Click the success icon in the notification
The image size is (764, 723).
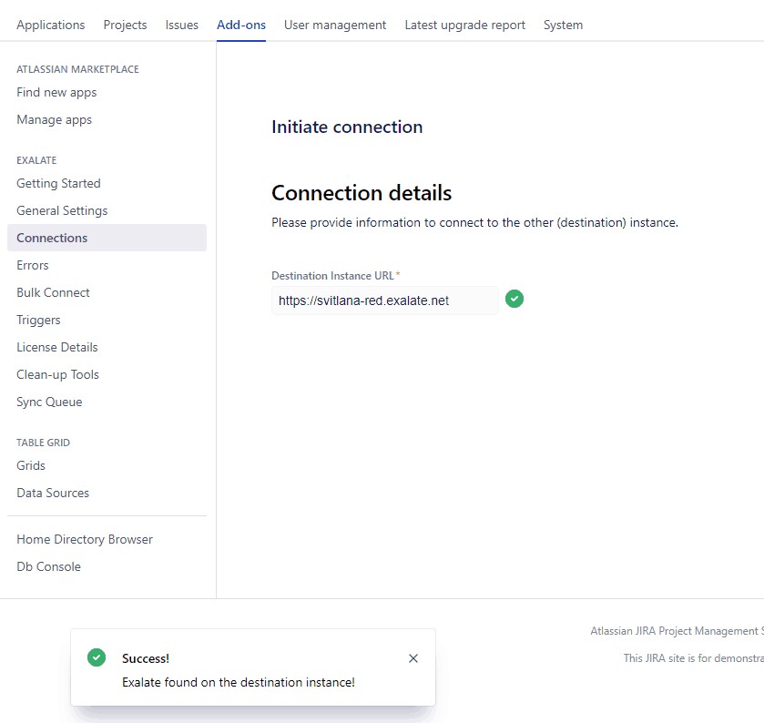pyautogui.click(x=97, y=657)
